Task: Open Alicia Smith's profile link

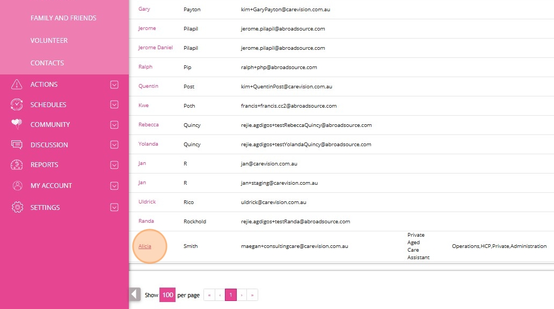Action: [x=144, y=246]
